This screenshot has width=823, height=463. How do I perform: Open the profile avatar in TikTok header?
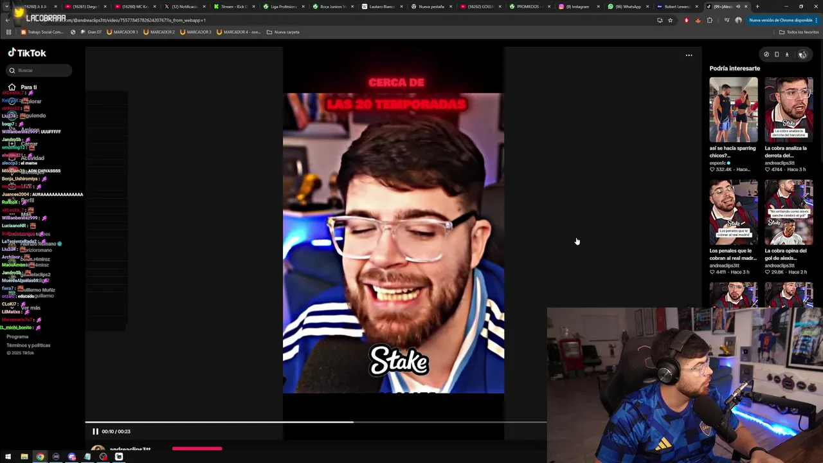[x=802, y=55]
